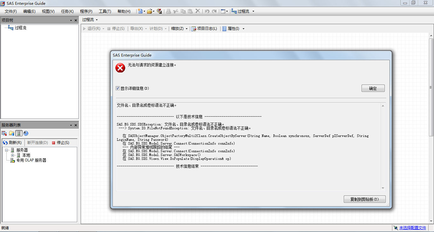Click the task list icon in 服务器列表 panel
The width and height of the screenshot is (434, 232).
pos(4,133)
